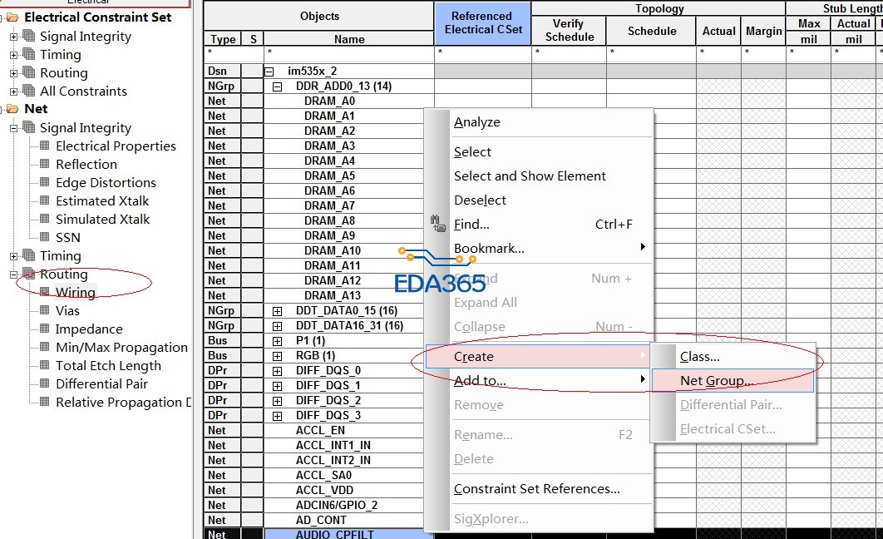Click worksheet icon beside SSN
Image resolution: width=883 pixels, height=539 pixels.
tap(45, 237)
